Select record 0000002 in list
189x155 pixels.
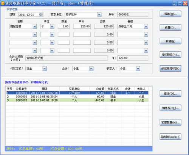tap(77, 97)
